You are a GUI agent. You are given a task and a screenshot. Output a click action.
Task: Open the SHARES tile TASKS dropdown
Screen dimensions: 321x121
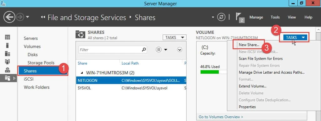tap(174, 38)
